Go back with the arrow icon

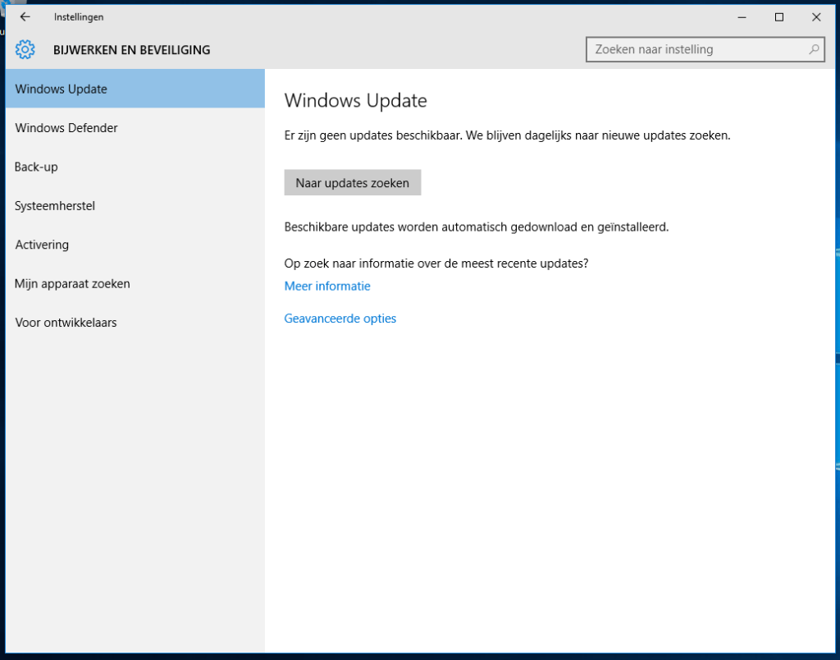pos(25,17)
